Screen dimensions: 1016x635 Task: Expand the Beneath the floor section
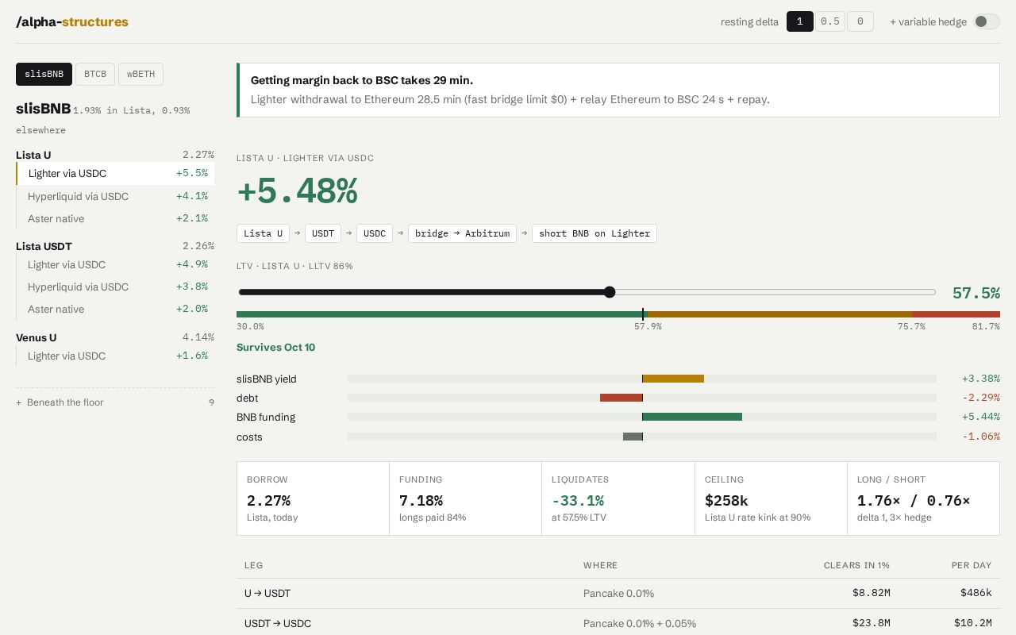click(115, 402)
